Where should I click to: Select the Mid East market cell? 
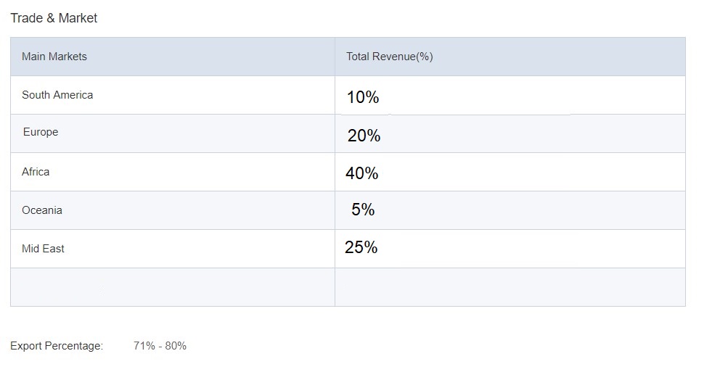coord(43,249)
